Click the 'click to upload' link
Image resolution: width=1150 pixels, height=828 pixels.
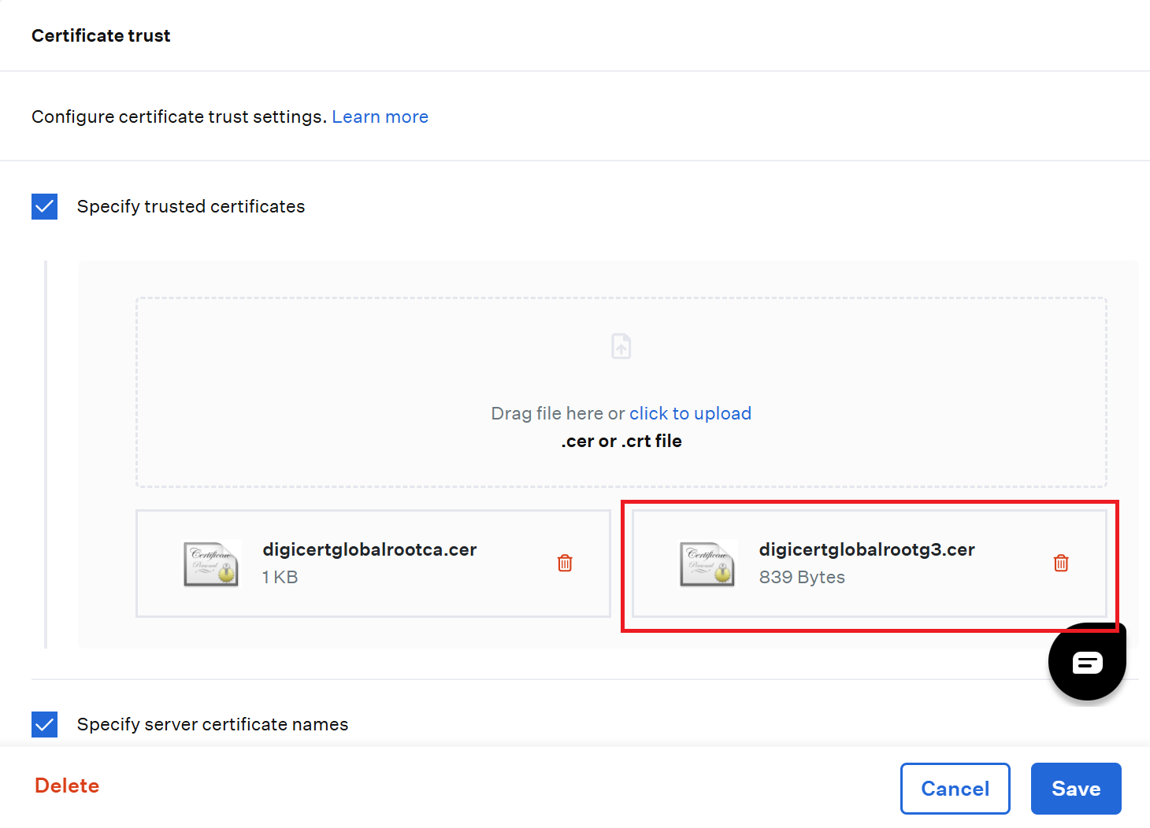point(690,413)
